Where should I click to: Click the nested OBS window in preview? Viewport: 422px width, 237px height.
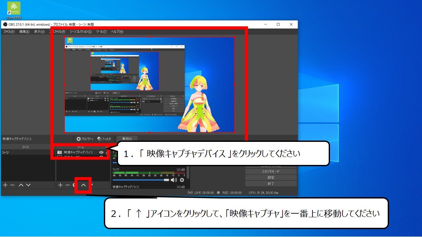click(125, 80)
